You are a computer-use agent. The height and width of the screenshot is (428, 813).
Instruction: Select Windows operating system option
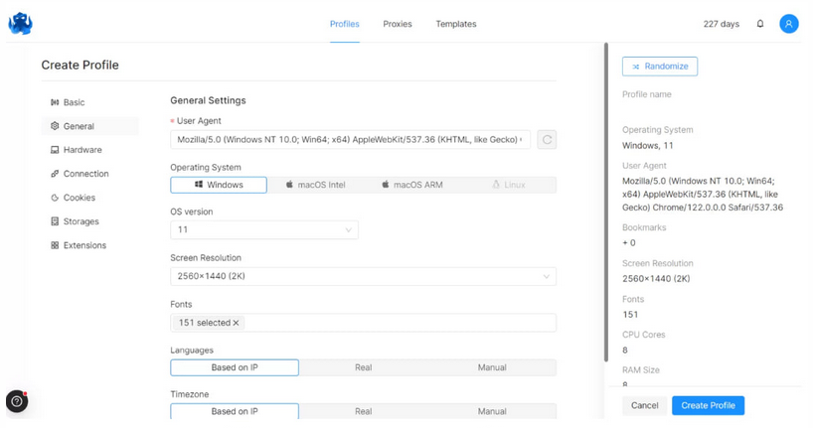[x=219, y=185]
